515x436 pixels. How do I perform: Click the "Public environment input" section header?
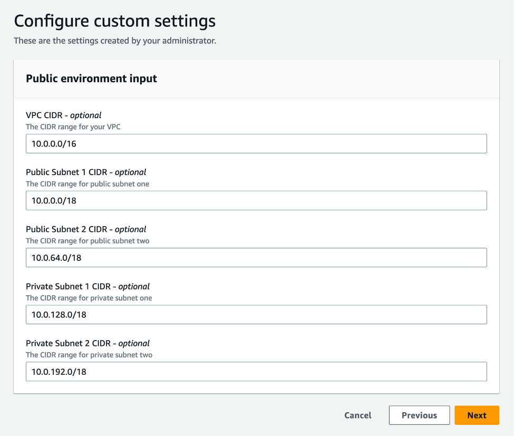(x=91, y=79)
